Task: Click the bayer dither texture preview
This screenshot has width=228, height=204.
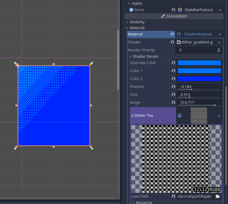Action: click(176, 158)
